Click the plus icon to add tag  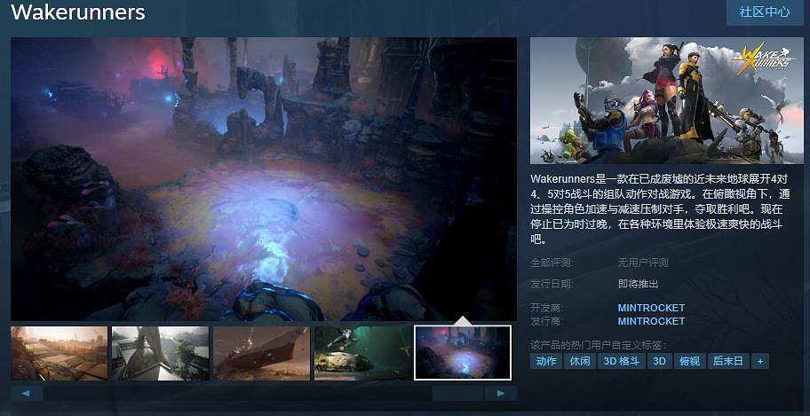tap(759, 361)
